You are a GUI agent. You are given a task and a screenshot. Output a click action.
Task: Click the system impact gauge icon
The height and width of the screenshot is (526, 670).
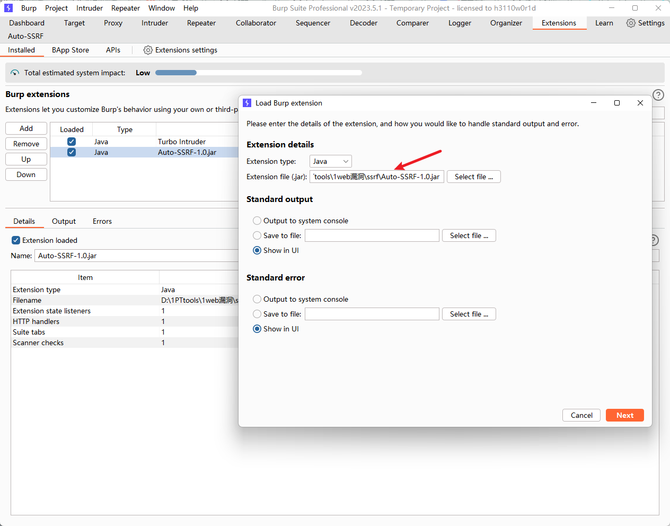(x=15, y=73)
